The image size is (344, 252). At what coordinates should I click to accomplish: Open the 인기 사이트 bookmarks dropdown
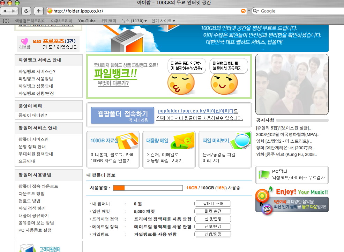(x=163, y=21)
